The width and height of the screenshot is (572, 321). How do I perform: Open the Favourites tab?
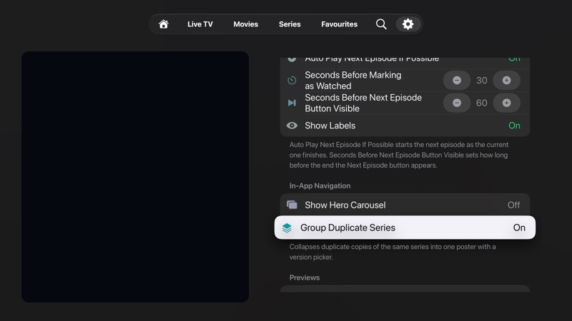tap(339, 24)
